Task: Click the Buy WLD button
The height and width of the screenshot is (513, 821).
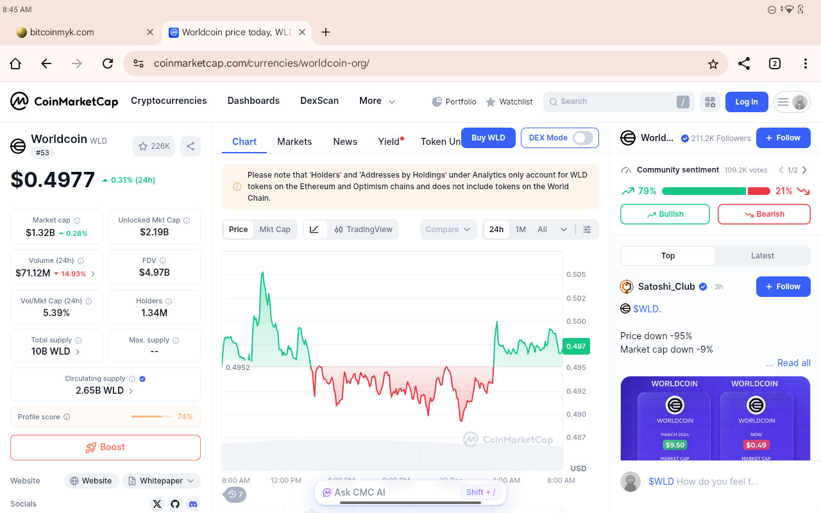Action: (x=488, y=138)
